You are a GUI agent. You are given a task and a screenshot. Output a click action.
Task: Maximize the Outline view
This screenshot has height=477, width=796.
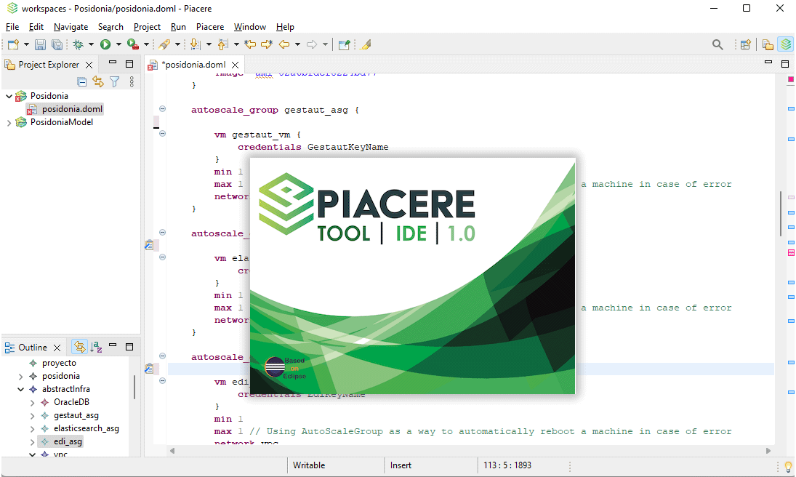129,347
